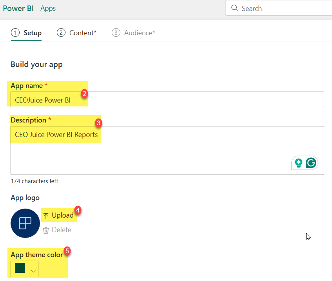Click the step 1 circle icon
The height and width of the screenshot is (281, 332).
[x=15, y=33]
